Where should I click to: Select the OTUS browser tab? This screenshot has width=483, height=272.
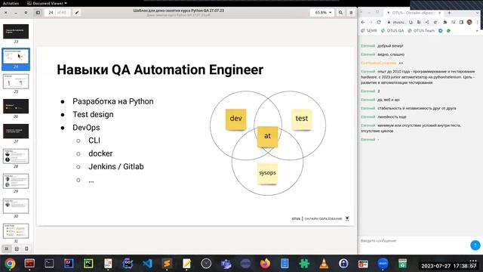pos(413,13)
